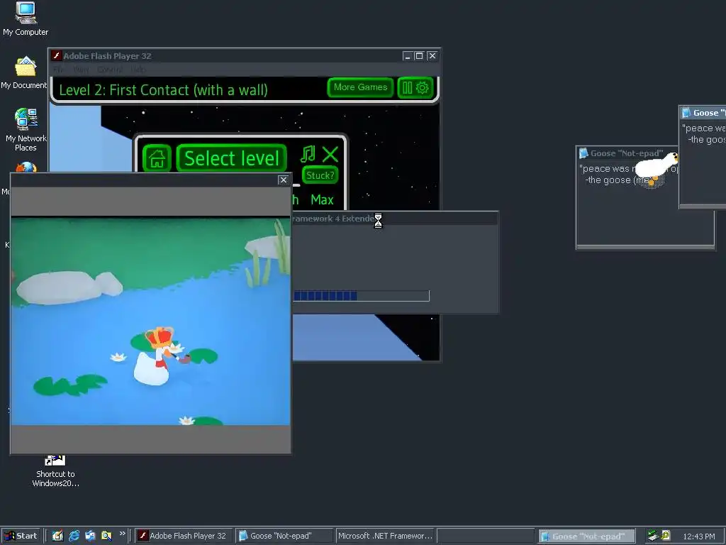This screenshot has height=545, width=726.
Task: Open the My Documents desktop icon
Action: pos(24,73)
